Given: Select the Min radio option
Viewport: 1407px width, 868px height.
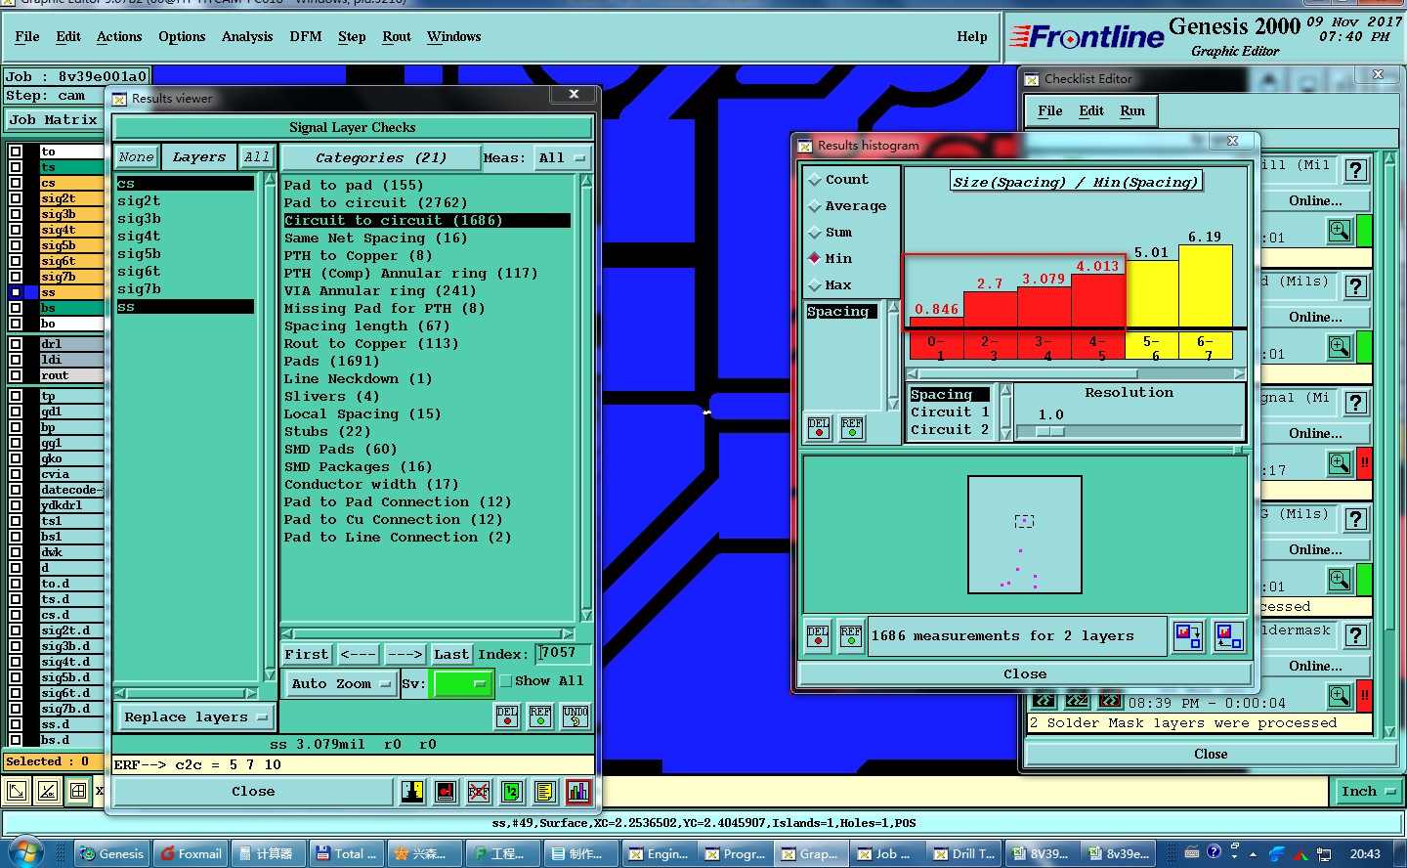Looking at the screenshot, I should pyautogui.click(x=830, y=259).
